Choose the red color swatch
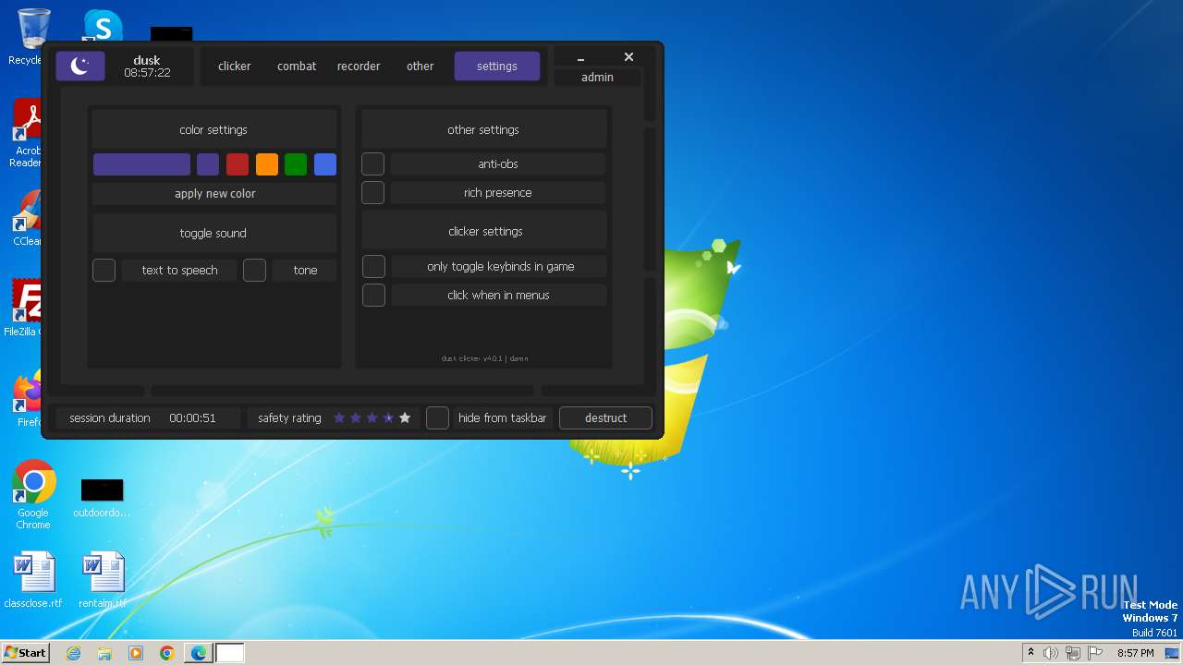Viewport: 1183px width, 665px height. coord(238,164)
